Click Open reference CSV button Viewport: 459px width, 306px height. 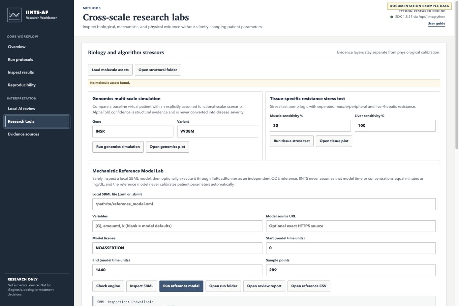tap(309, 286)
